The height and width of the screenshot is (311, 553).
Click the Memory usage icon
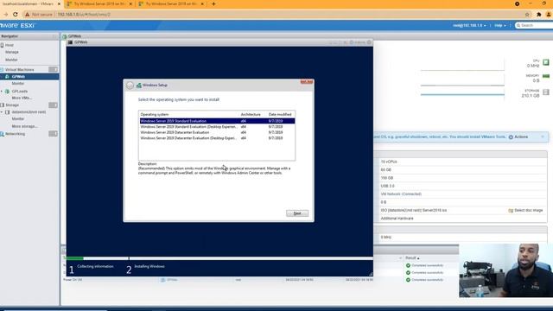pos(546,76)
